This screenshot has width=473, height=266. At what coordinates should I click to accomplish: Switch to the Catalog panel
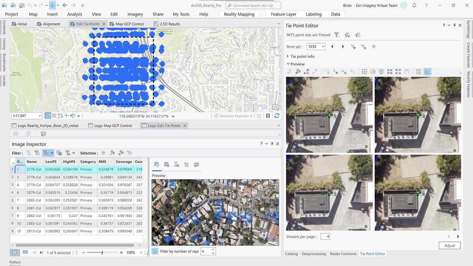point(291,254)
